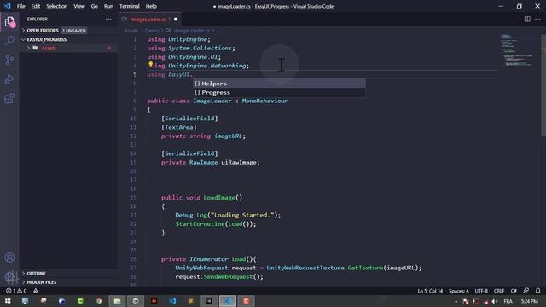This screenshot has width=546, height=307.
Task: Open the Terminal menu
Action: (129, 6)
